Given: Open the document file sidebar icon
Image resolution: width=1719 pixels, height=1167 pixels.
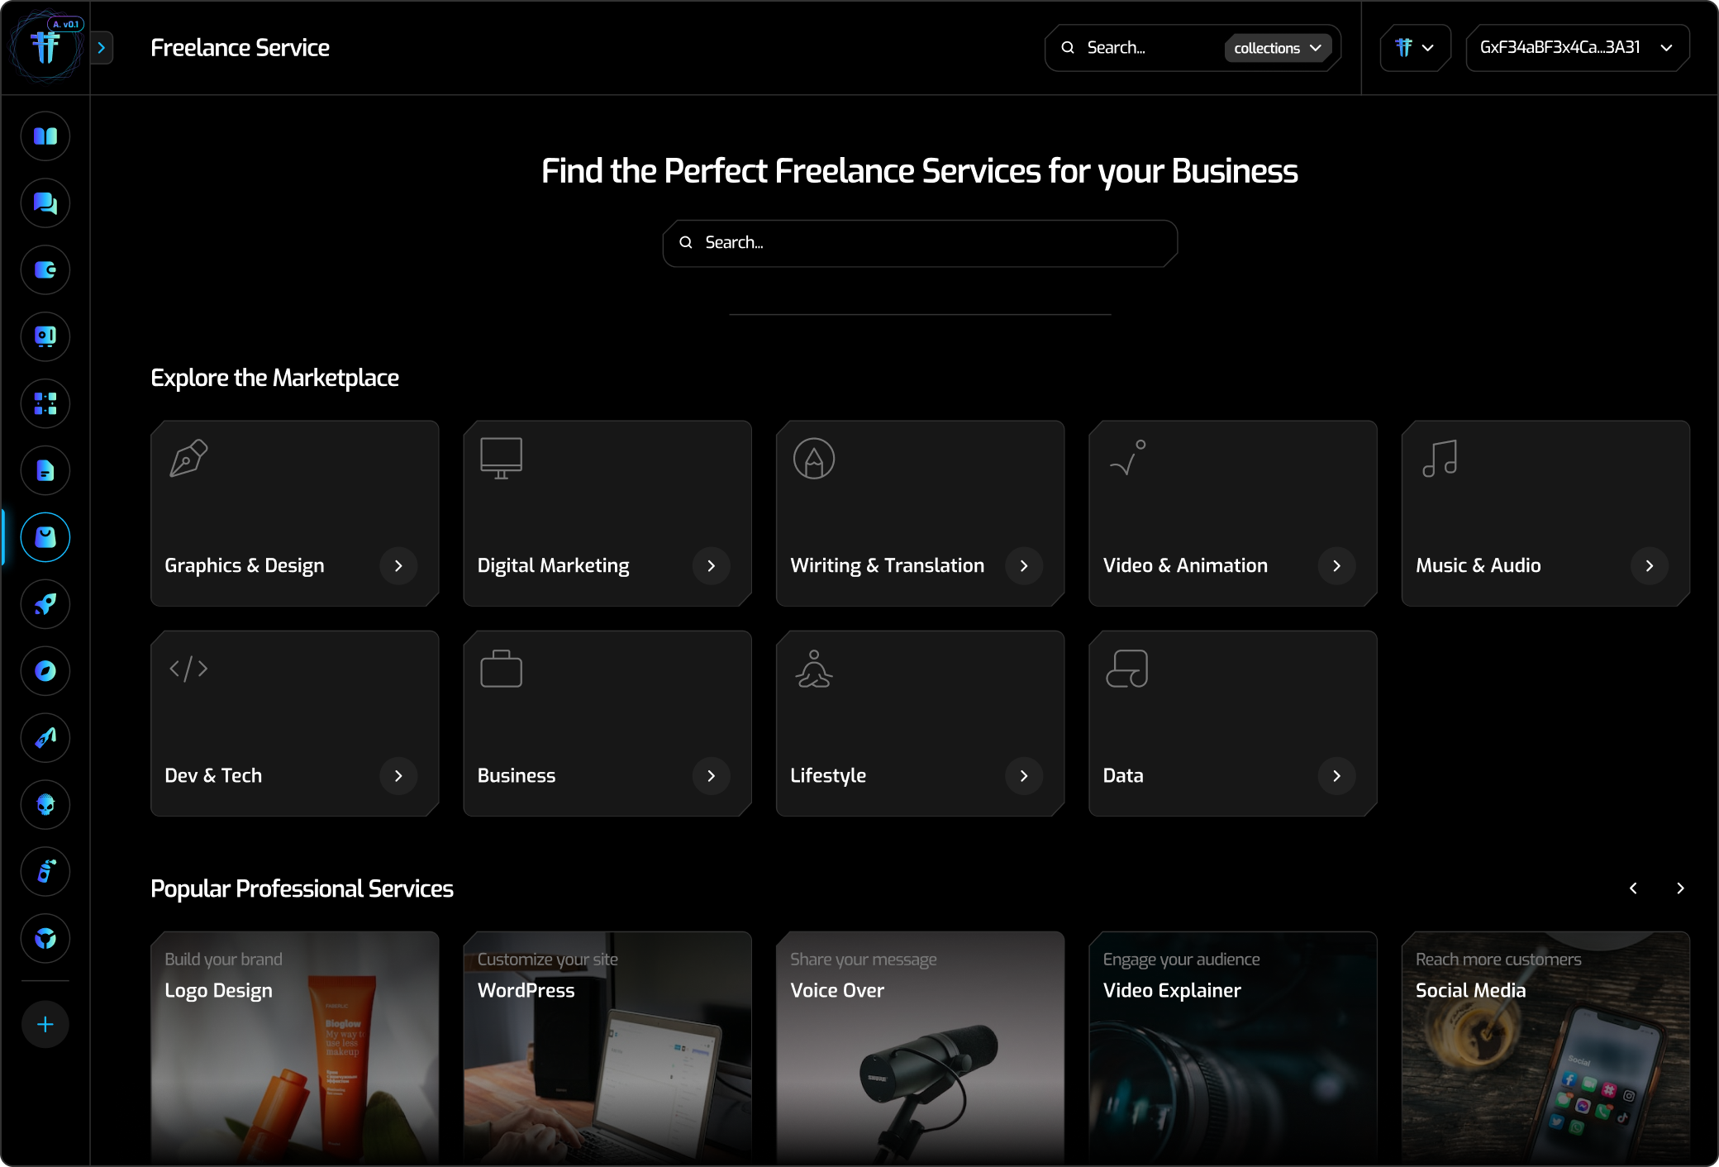Looking at the screenshot, I should (x=45, y=471).
